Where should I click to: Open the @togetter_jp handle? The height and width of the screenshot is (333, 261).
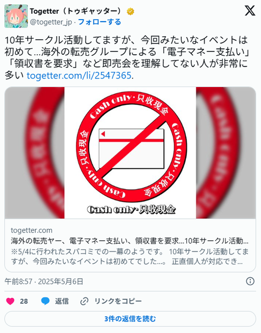[x=51, y=22]
